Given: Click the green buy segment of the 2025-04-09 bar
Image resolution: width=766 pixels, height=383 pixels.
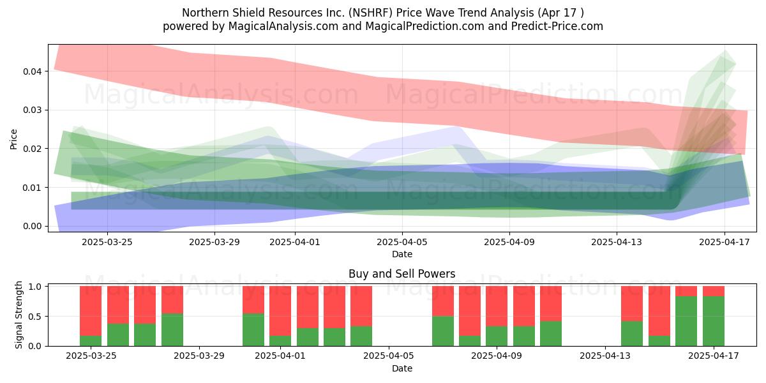Looking at the screenshot, I should [497, 336].
